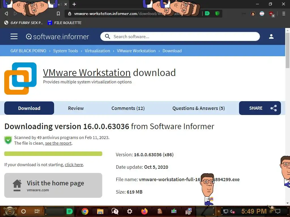Click the house icon on home page button
The height and width of the screenshot is (217, 290).
[17, 185]
